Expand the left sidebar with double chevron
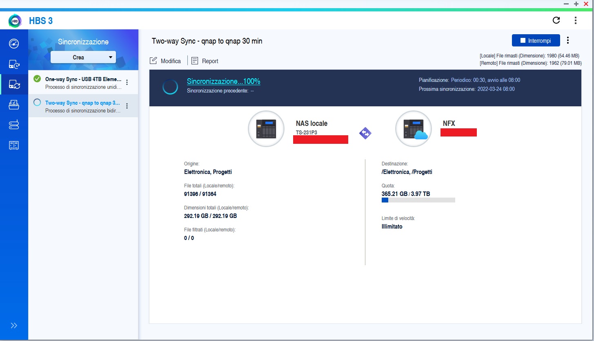 coord(14,325)
